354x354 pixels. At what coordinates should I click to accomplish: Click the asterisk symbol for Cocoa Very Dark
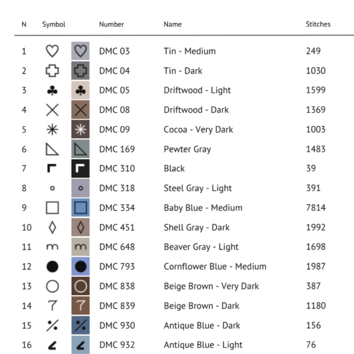52,130
